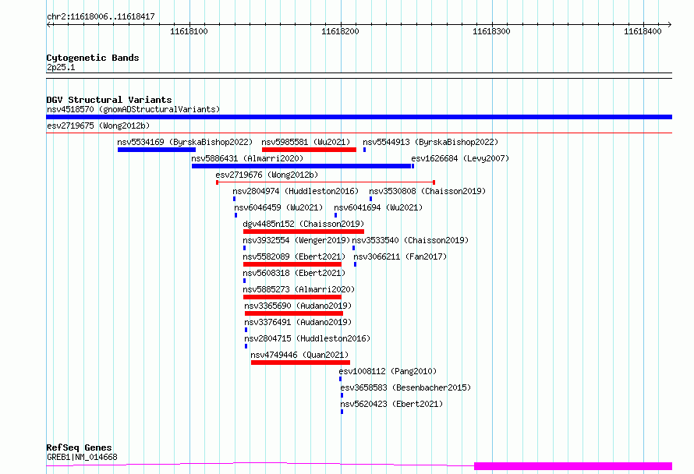Screen dimensions: 694x474
Task: Click the red bar under nsv5885273
Action: tap(292, 297)
